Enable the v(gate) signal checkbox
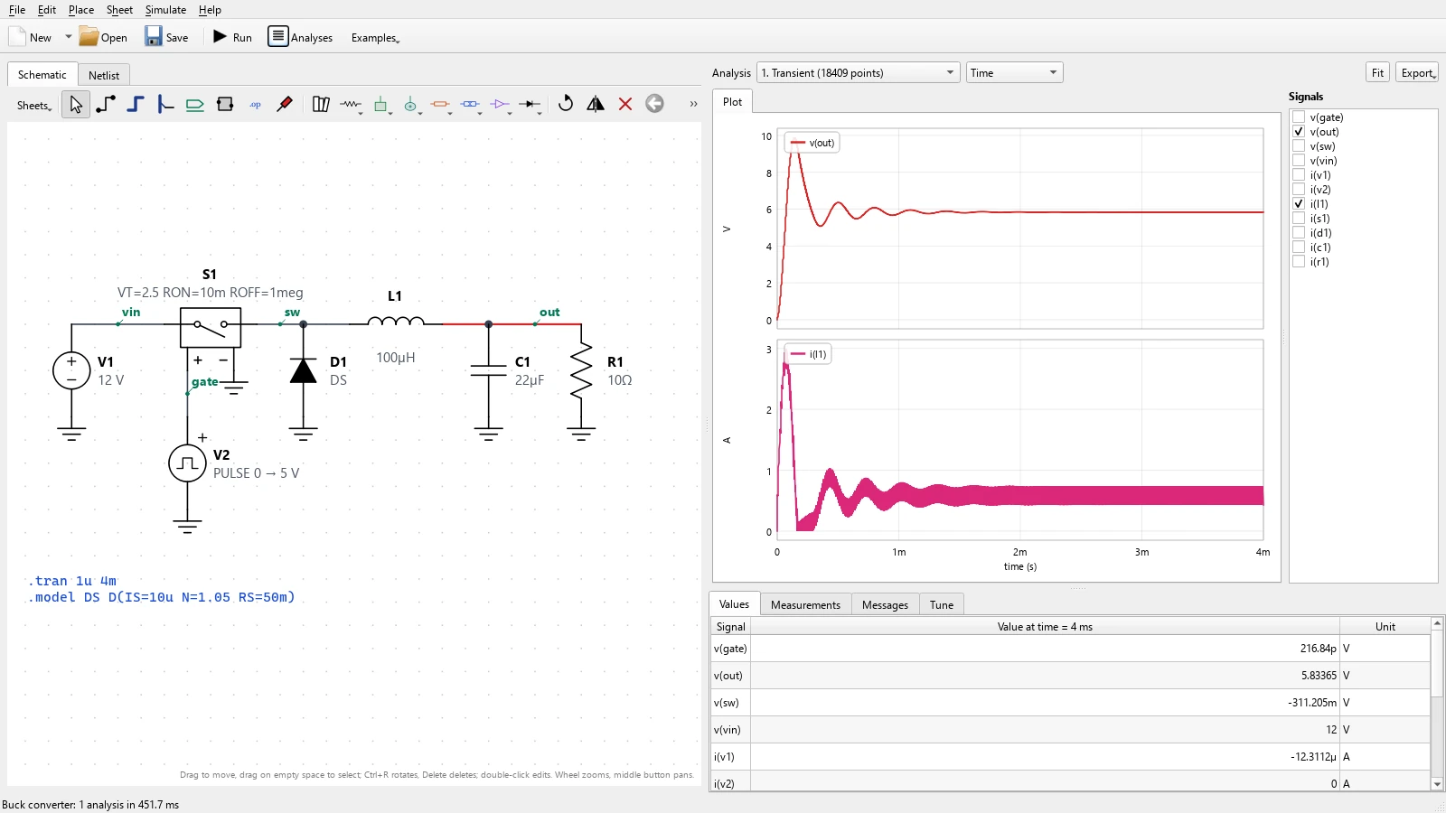1446x813 pixels. click(1299, 117)
